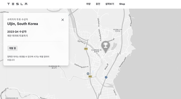Image resolution: width=181 pixels, height=99 pixels.
Task: Click the 2023 Q4 수상자 text
Action: coord(17,32)
